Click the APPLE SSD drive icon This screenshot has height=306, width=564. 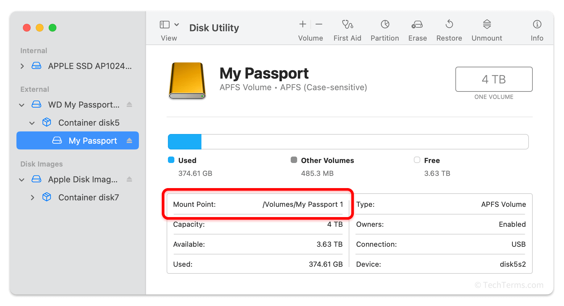click(36, 66)
